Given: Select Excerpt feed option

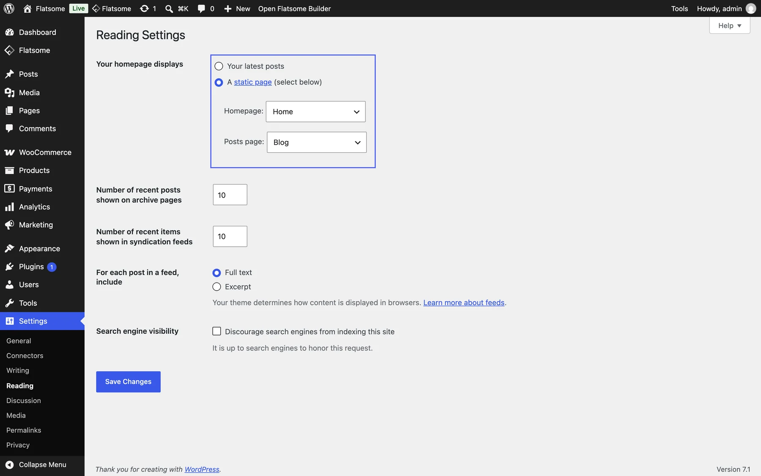Looking at the screenshot, I should pos(216,287).
